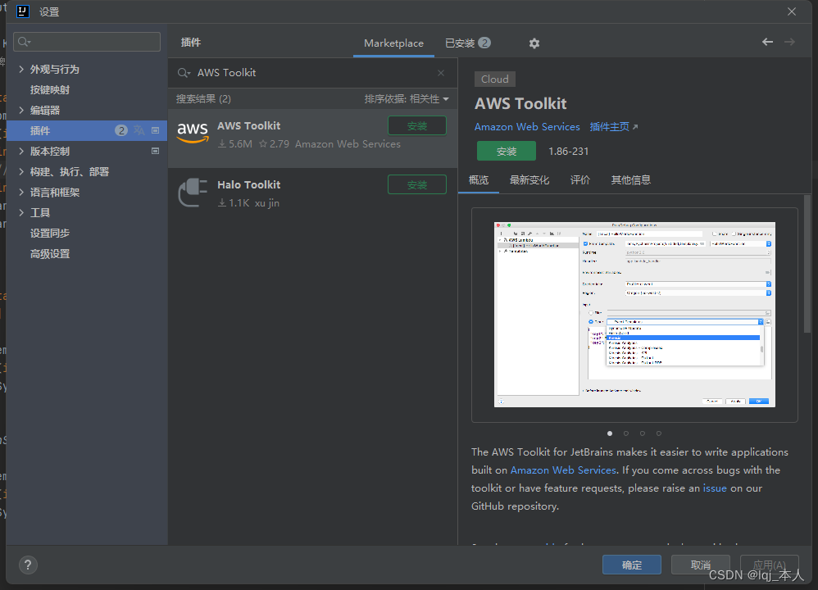Focus the settings search field

click(x=87, y=42)
